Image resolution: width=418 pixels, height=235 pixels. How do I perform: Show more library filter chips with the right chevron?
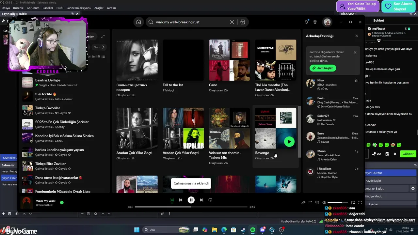(x=103, y=47)
